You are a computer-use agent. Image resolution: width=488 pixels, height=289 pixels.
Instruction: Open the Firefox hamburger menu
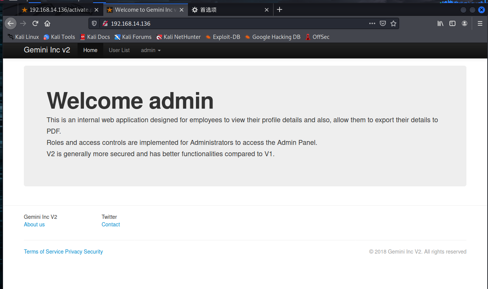coord(480,23)
